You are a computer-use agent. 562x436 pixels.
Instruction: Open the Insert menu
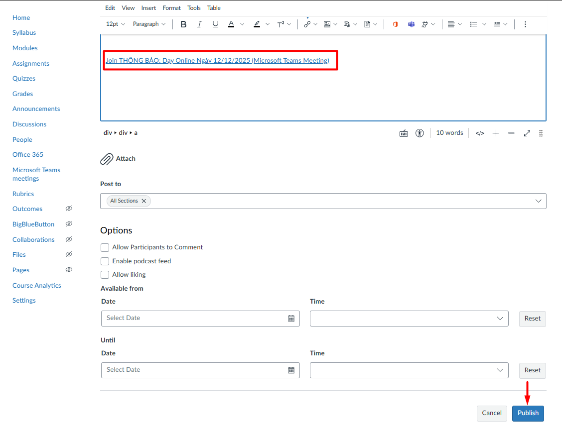[148, 8]
